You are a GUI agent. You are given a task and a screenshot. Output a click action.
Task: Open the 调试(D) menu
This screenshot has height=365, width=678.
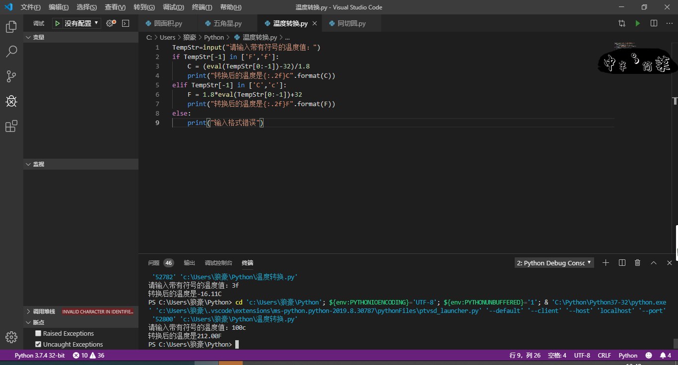point(173,7)
